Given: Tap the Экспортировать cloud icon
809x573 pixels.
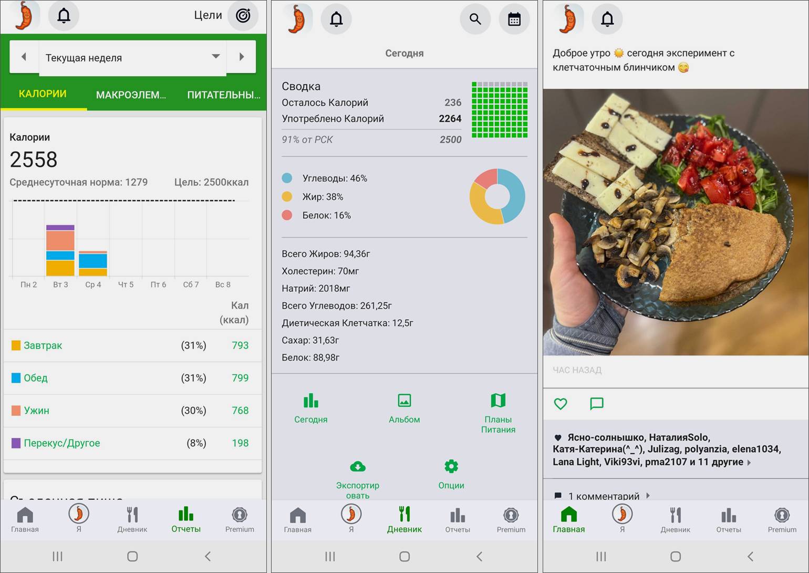Looking at the screenshot, I should click(358, 467).
